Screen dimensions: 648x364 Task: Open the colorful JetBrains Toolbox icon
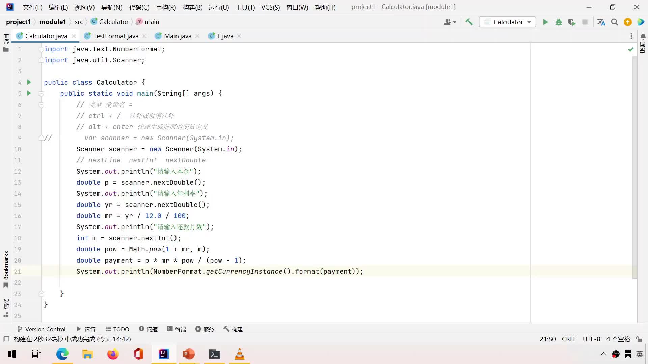pyautogui.click(x=641, y=22)
